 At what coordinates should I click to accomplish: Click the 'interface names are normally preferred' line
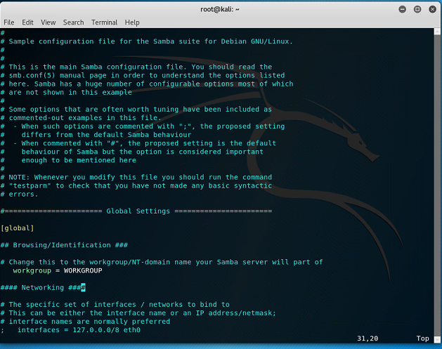(85, 322)
